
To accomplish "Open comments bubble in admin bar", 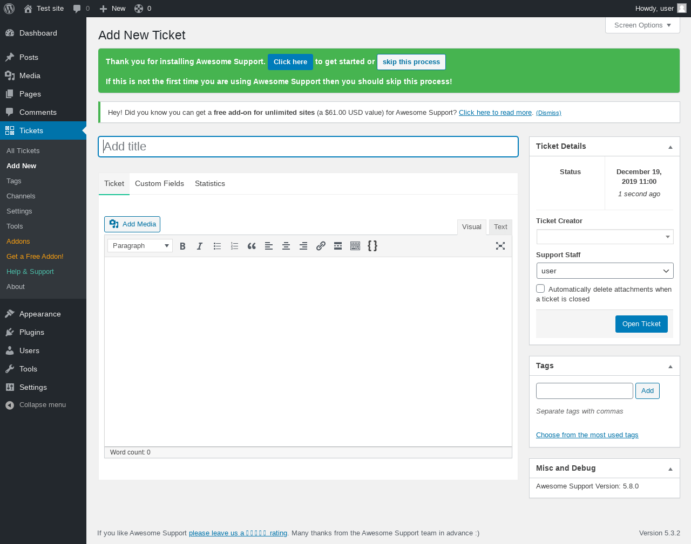I will (82, 9).
